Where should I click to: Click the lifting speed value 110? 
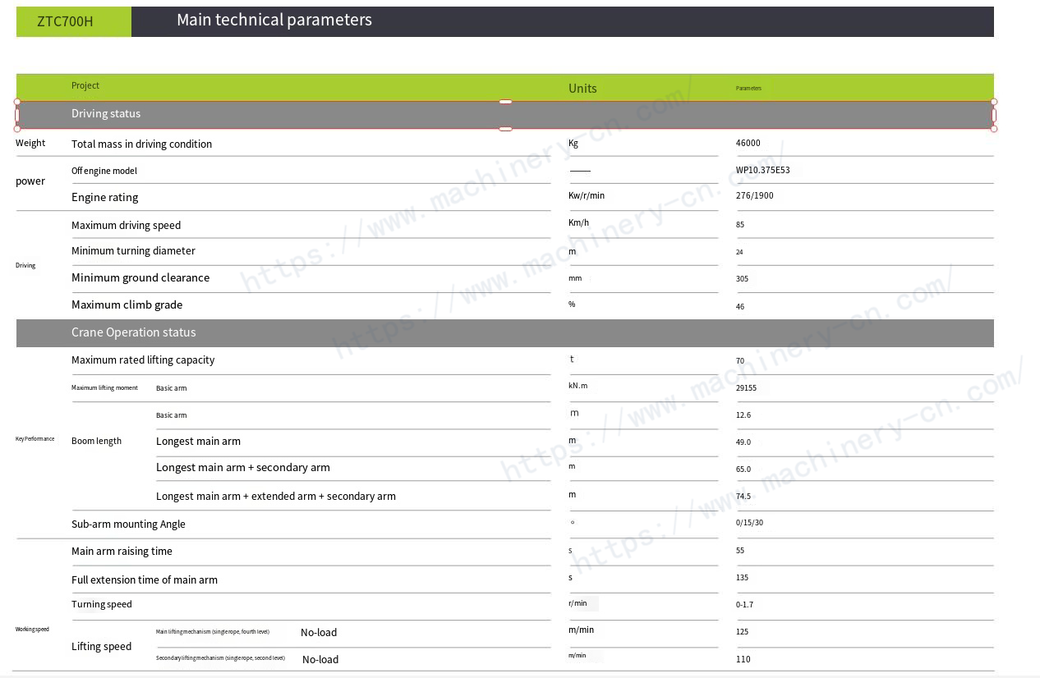click(x=743, y=659)
